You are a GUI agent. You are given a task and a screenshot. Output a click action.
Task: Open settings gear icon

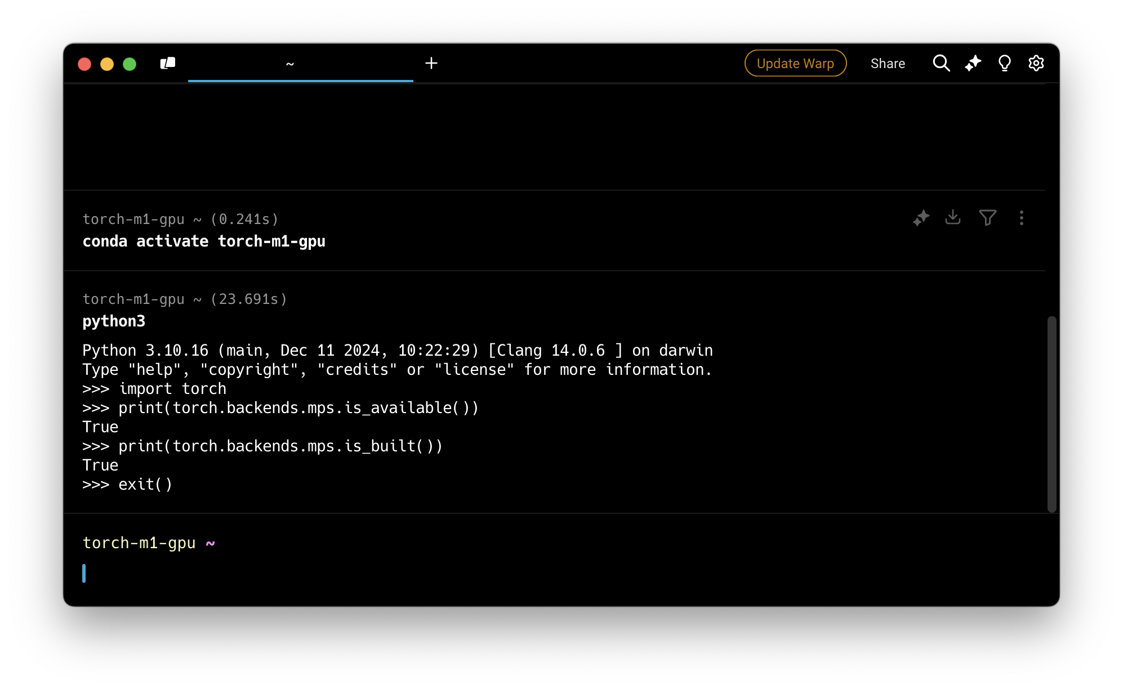(x=1036, y=63)
